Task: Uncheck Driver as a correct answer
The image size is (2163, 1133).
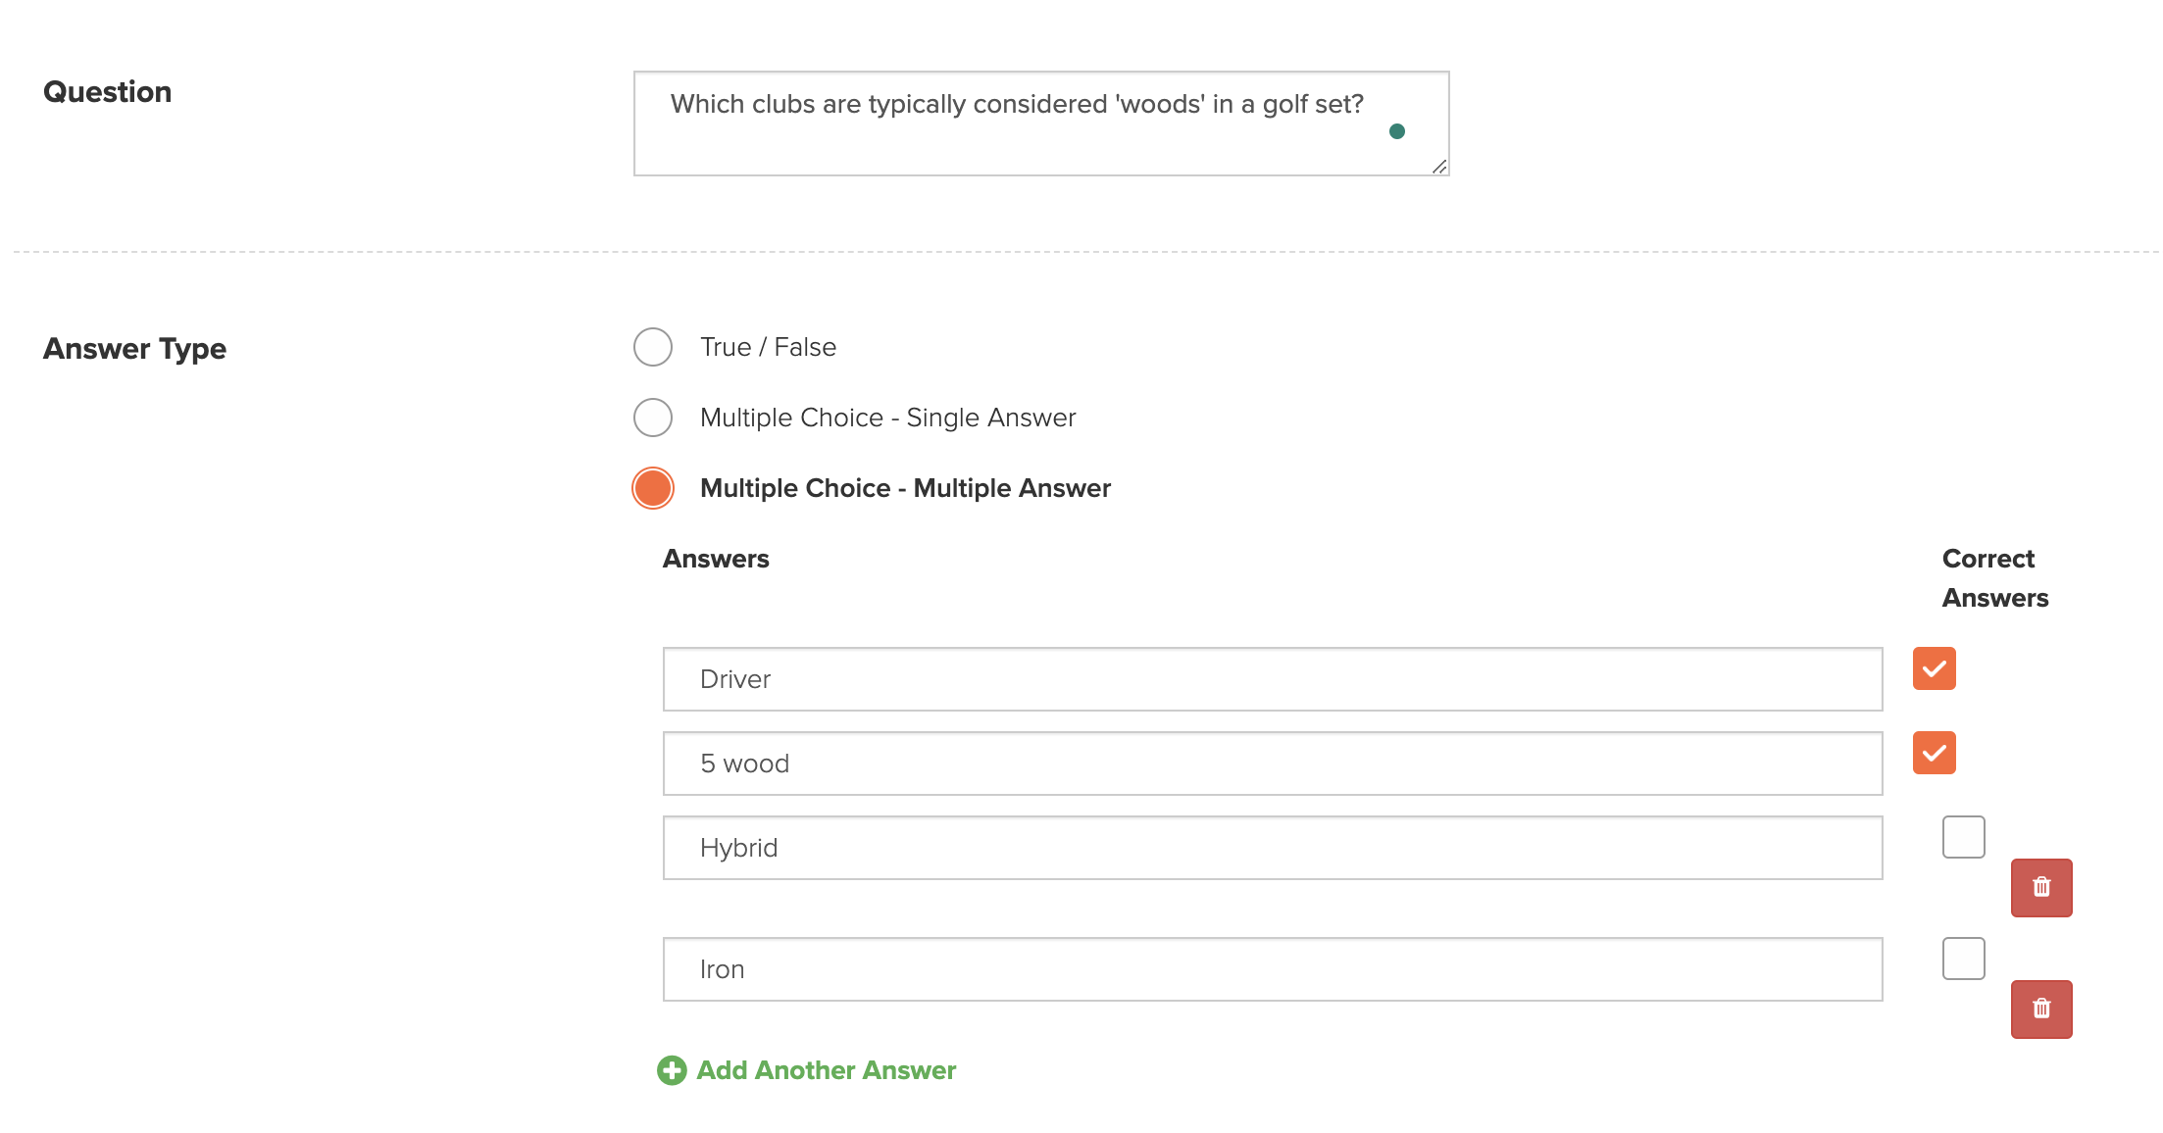Action: click(1935, 668)
